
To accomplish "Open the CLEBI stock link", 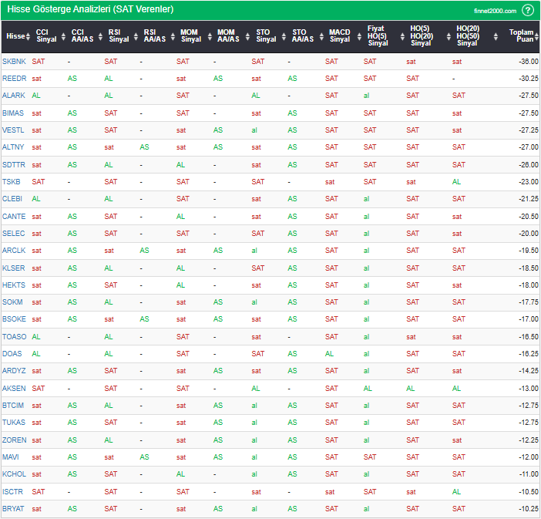I will (12, 199).
